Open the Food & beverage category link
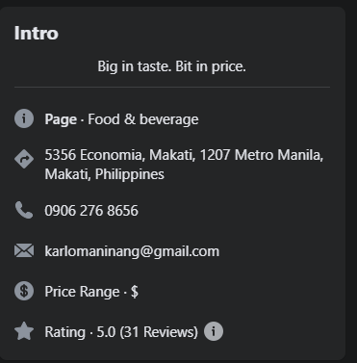 pyautogui.click(x=143, y=119)
